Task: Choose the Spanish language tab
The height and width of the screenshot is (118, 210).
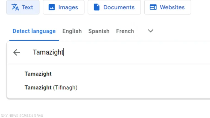Action: coord(99,31)
